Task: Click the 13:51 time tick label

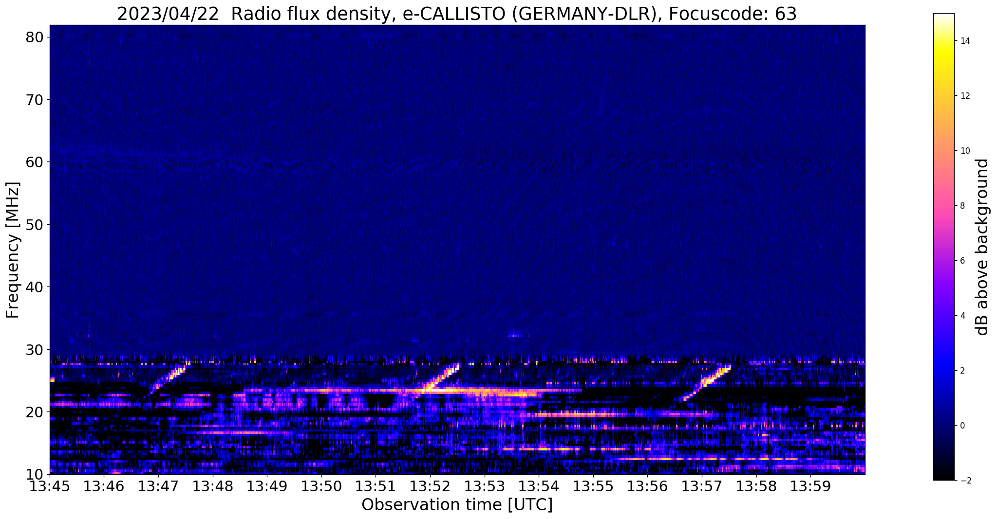Action: [x=376, y=486]
